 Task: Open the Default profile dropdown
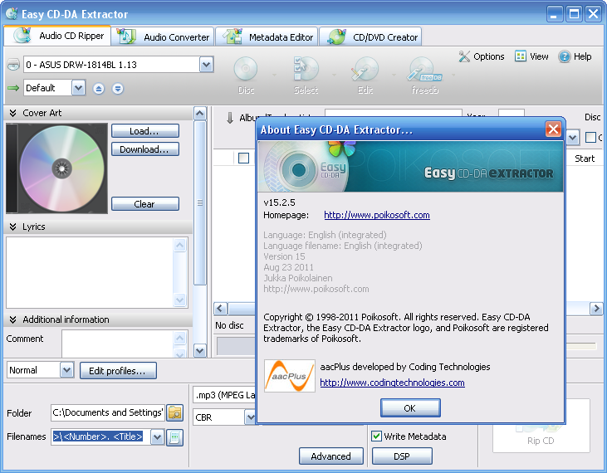click(x=78, y=88)
